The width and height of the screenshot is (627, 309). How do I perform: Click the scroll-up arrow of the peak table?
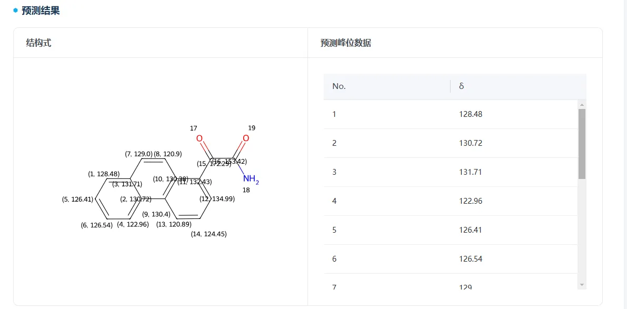tap(582, 104)
